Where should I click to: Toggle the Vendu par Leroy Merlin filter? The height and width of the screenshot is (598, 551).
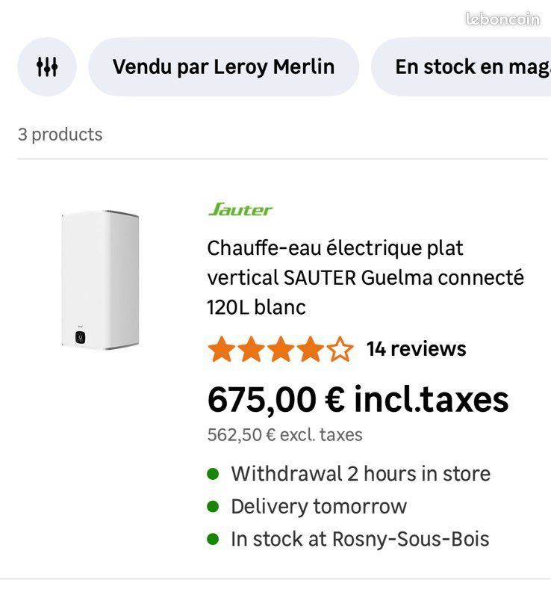point(224,67)
